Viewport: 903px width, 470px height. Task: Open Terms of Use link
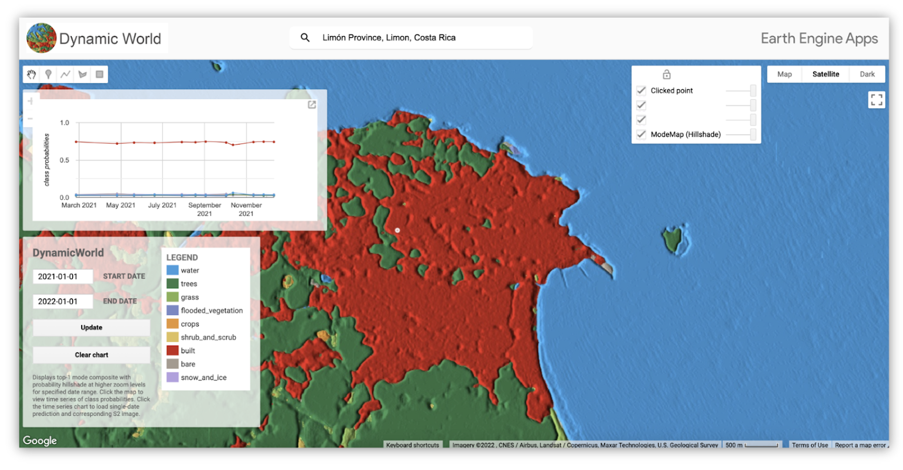[x=810, y=445]
